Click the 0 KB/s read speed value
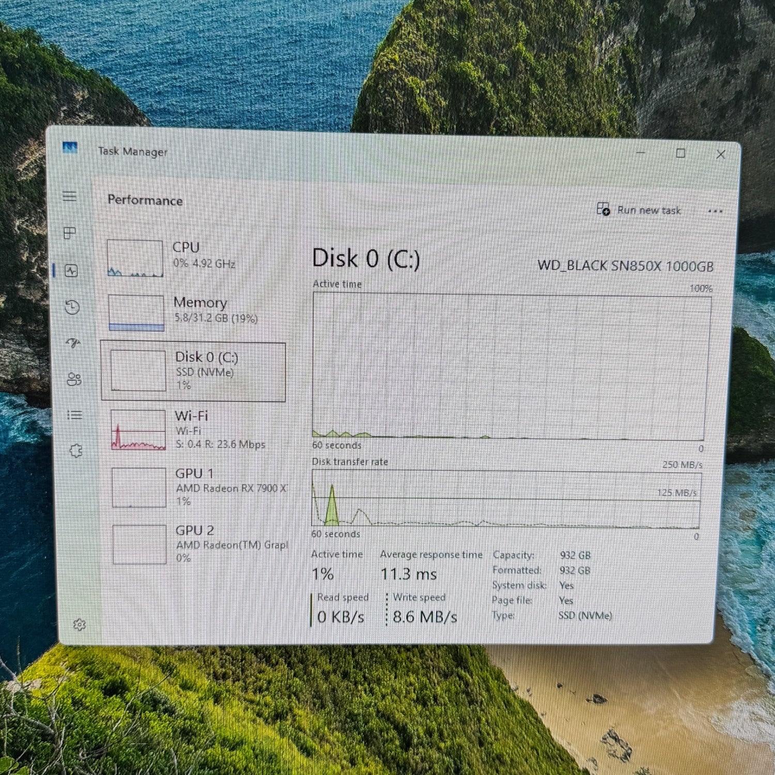The image size is (775, 775). click(341, 617)
